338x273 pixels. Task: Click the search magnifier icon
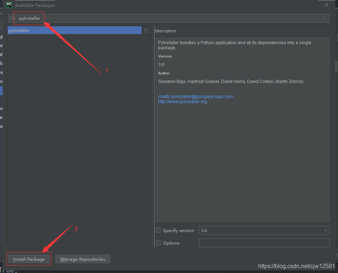tap(13, 18)
